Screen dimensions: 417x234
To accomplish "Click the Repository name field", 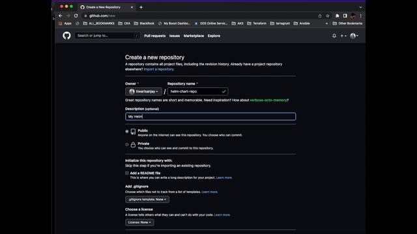I will [x=197, y=92].
